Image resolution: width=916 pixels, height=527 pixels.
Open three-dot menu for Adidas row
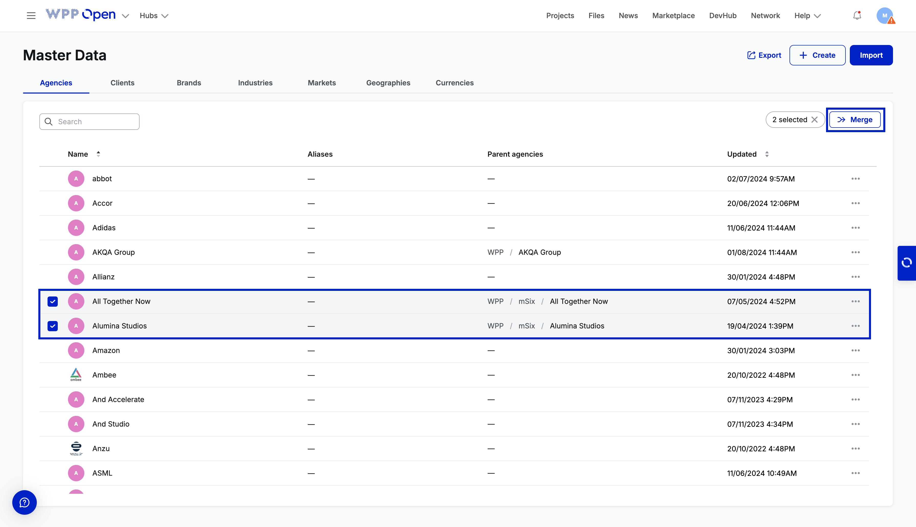855,228
